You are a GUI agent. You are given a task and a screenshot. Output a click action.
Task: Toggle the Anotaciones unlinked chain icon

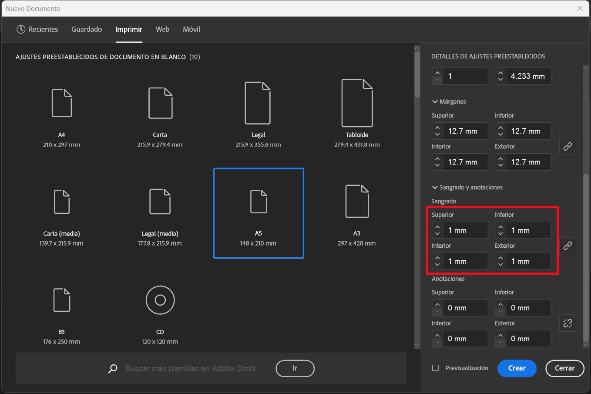pyautogui.click(x=567, y=323)
